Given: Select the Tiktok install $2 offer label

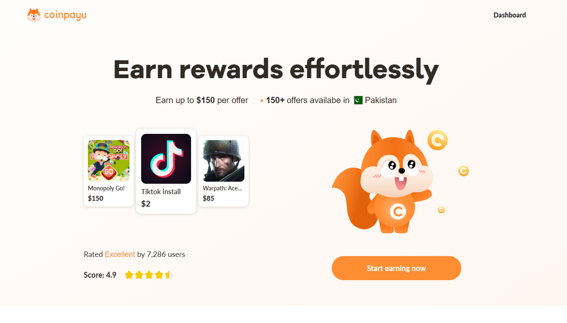Looking at the screenshot, I should 161,192.
